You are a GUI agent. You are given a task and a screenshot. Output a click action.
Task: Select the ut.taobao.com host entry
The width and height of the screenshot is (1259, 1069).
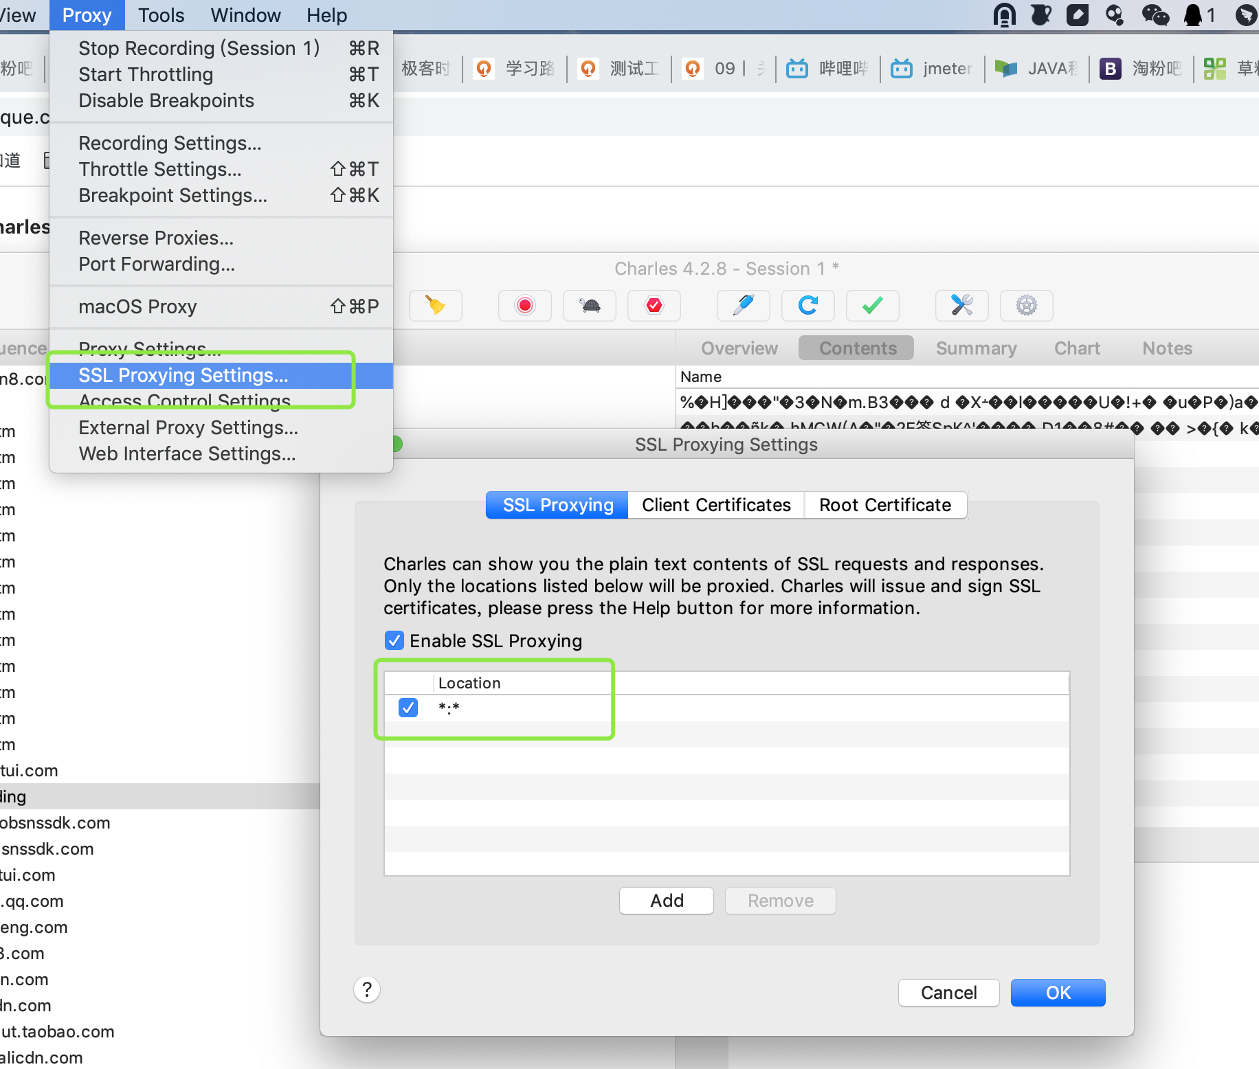[x=58, y=1032]
